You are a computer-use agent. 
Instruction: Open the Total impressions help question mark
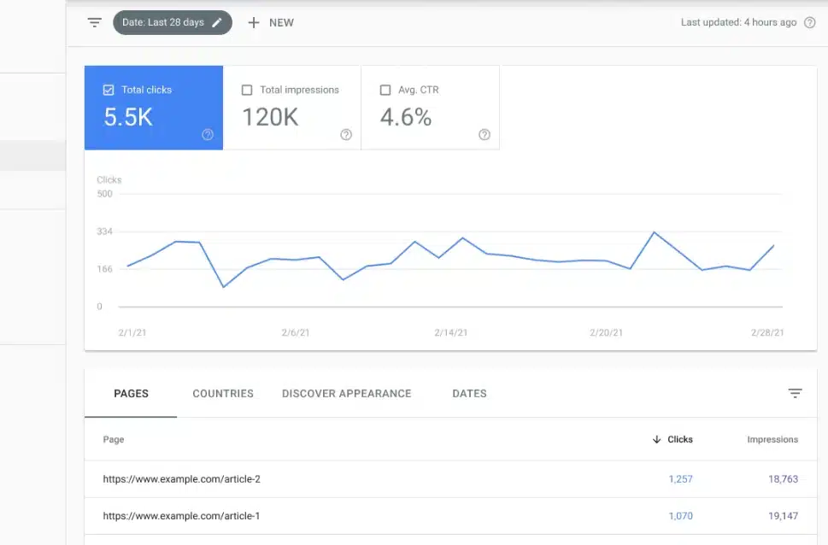pos(345,134)
